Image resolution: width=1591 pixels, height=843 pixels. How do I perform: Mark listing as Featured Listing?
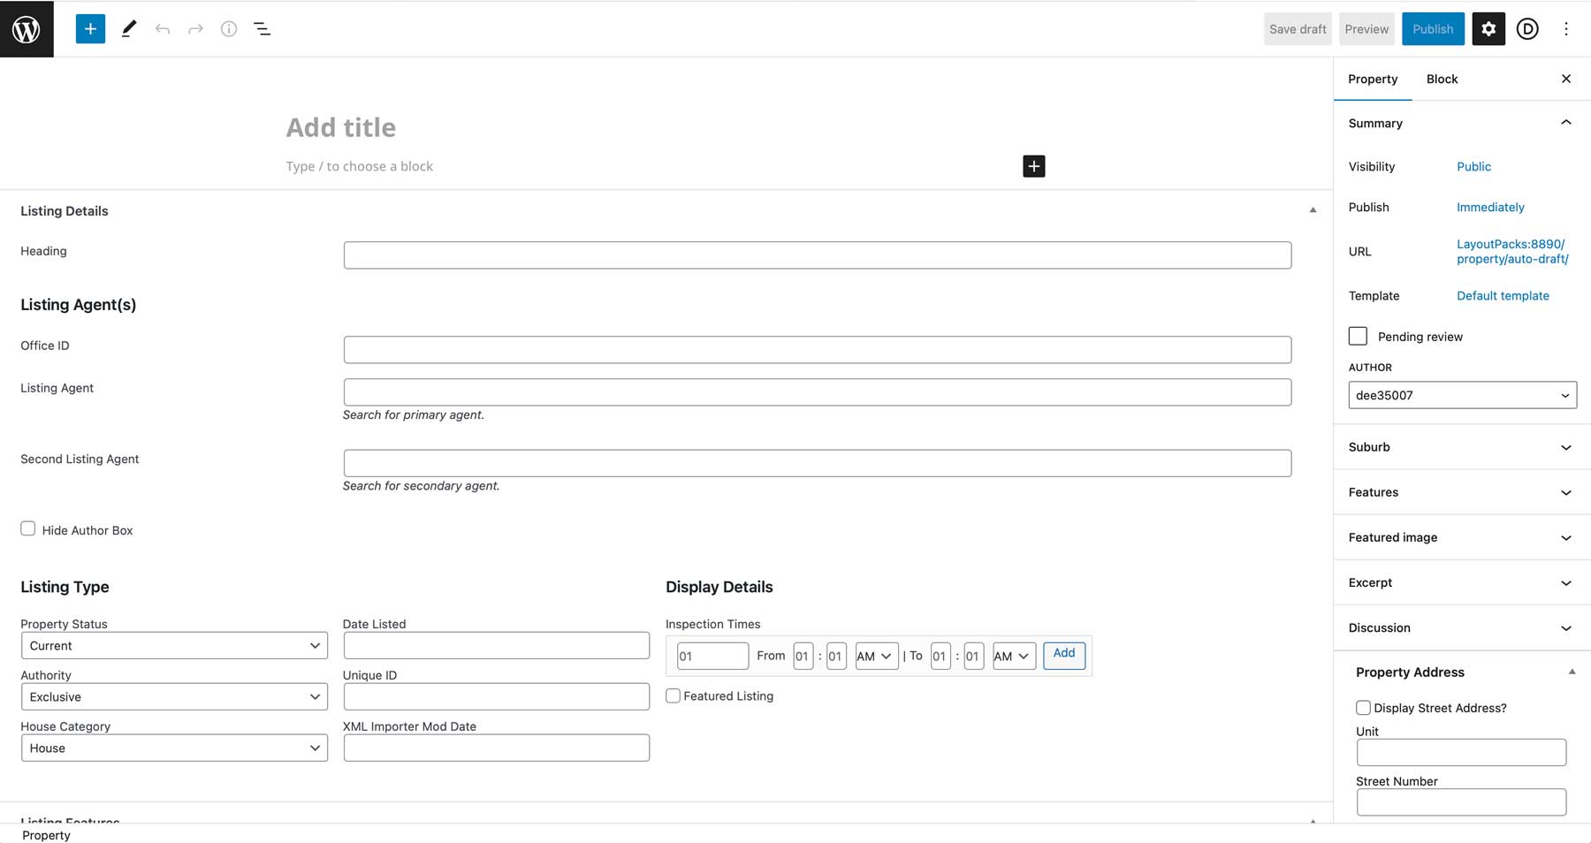[x=673, y=695]
